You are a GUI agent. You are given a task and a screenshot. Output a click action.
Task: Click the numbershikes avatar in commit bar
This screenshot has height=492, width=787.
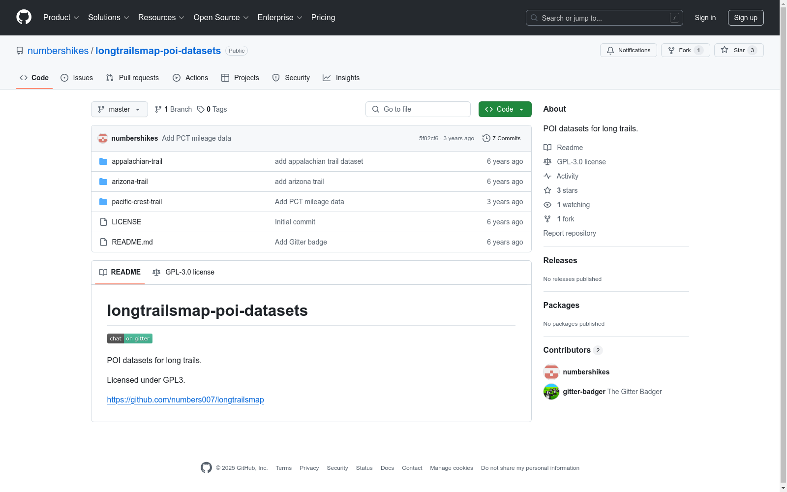coord(103,138)
